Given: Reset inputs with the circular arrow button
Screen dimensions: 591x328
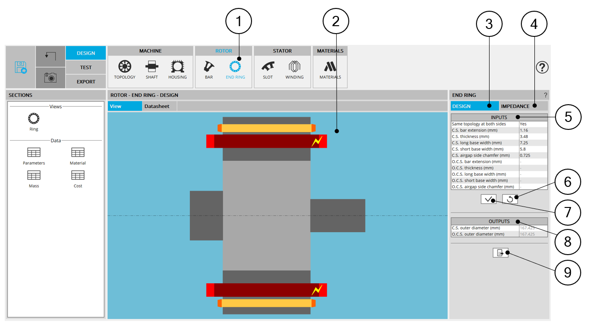Looking at the screenshot, I should (510, 199).
